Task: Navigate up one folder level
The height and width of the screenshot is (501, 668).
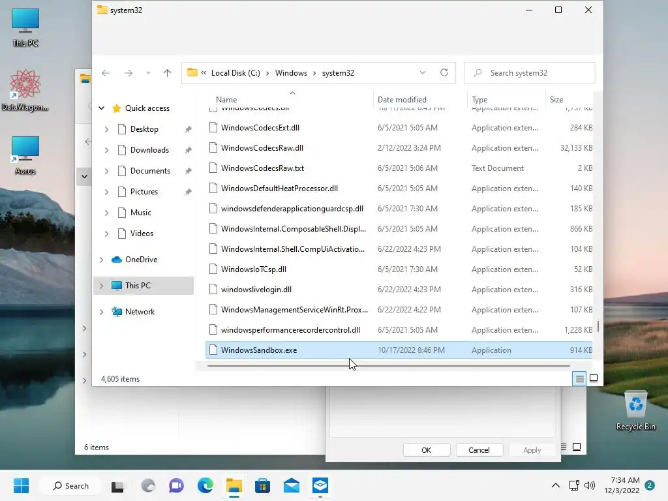Action: [167, 73]
